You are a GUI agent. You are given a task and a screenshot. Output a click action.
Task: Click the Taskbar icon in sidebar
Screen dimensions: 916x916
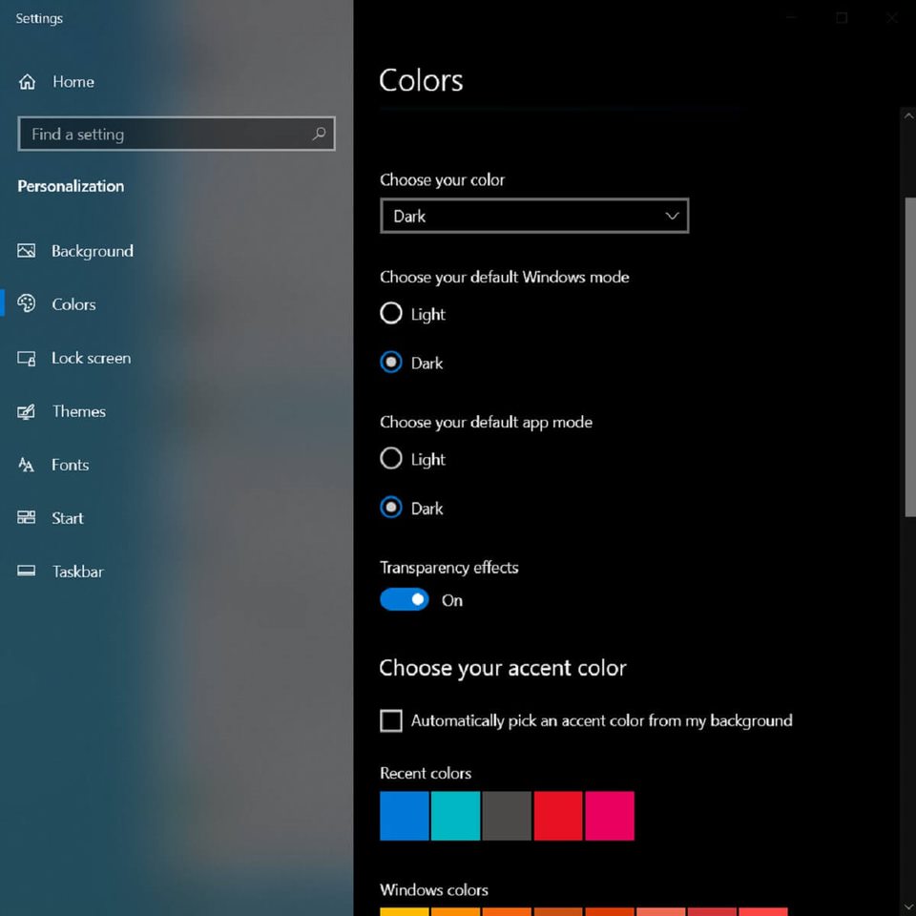tap(27, 572)
